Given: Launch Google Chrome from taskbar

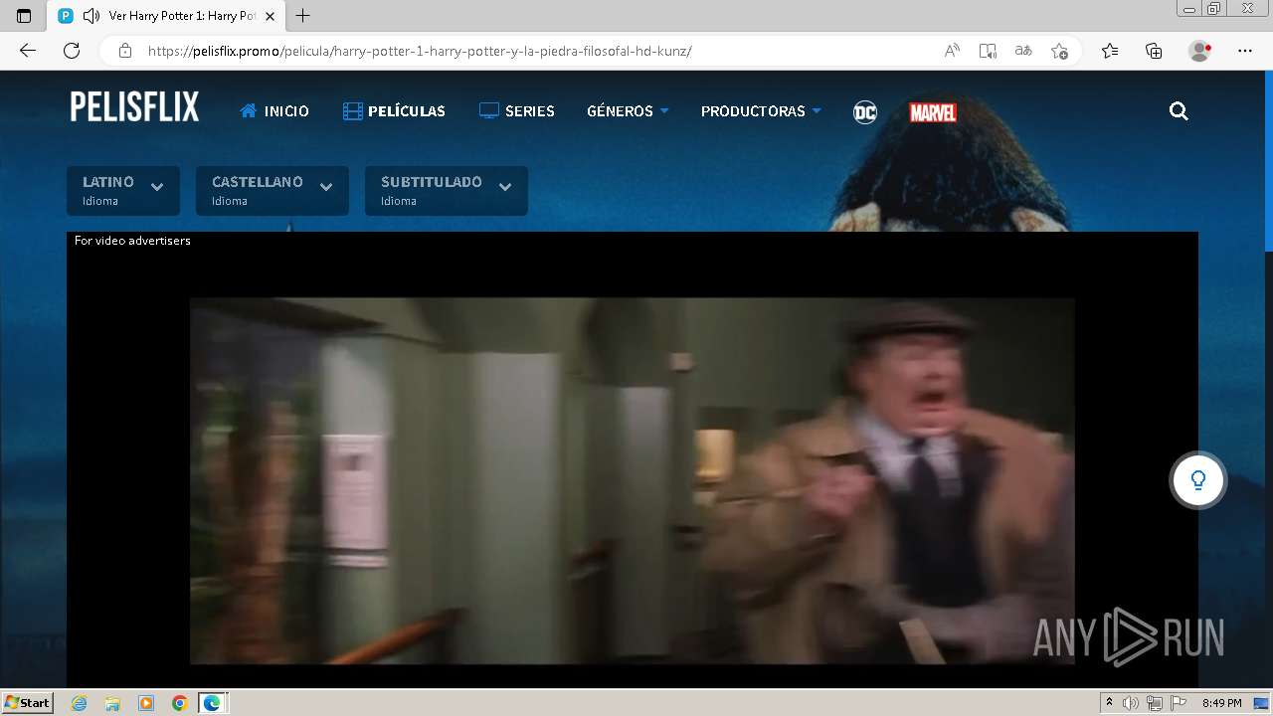Looking at the screenshot, I should pyautogui.click(x=180, y=703).
